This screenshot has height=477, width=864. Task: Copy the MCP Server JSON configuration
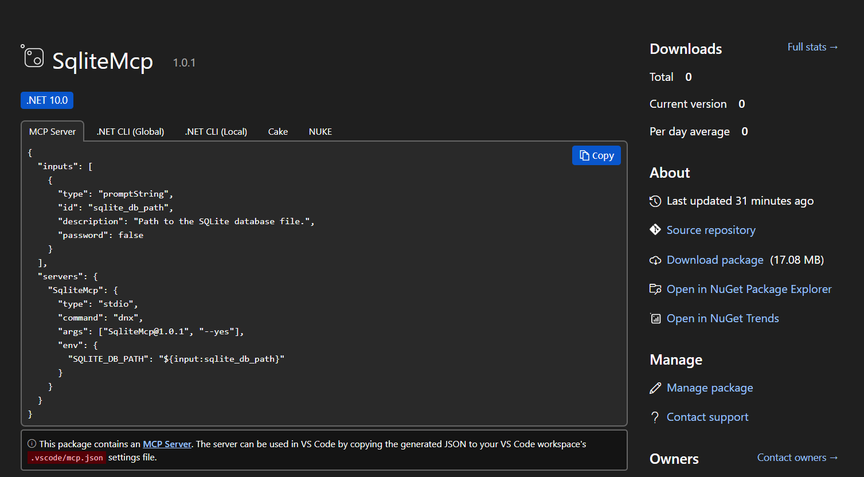pos(596,155)
